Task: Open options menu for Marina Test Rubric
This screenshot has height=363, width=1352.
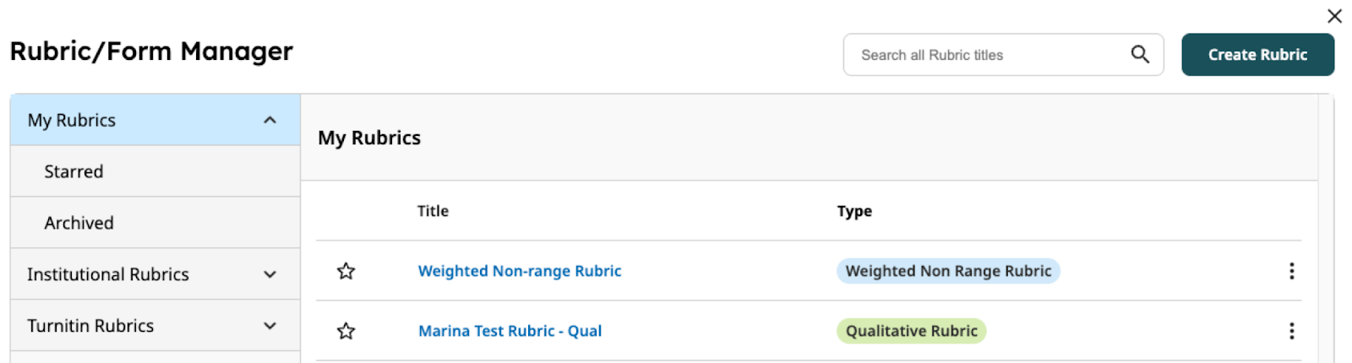Action: (1291, 331)
